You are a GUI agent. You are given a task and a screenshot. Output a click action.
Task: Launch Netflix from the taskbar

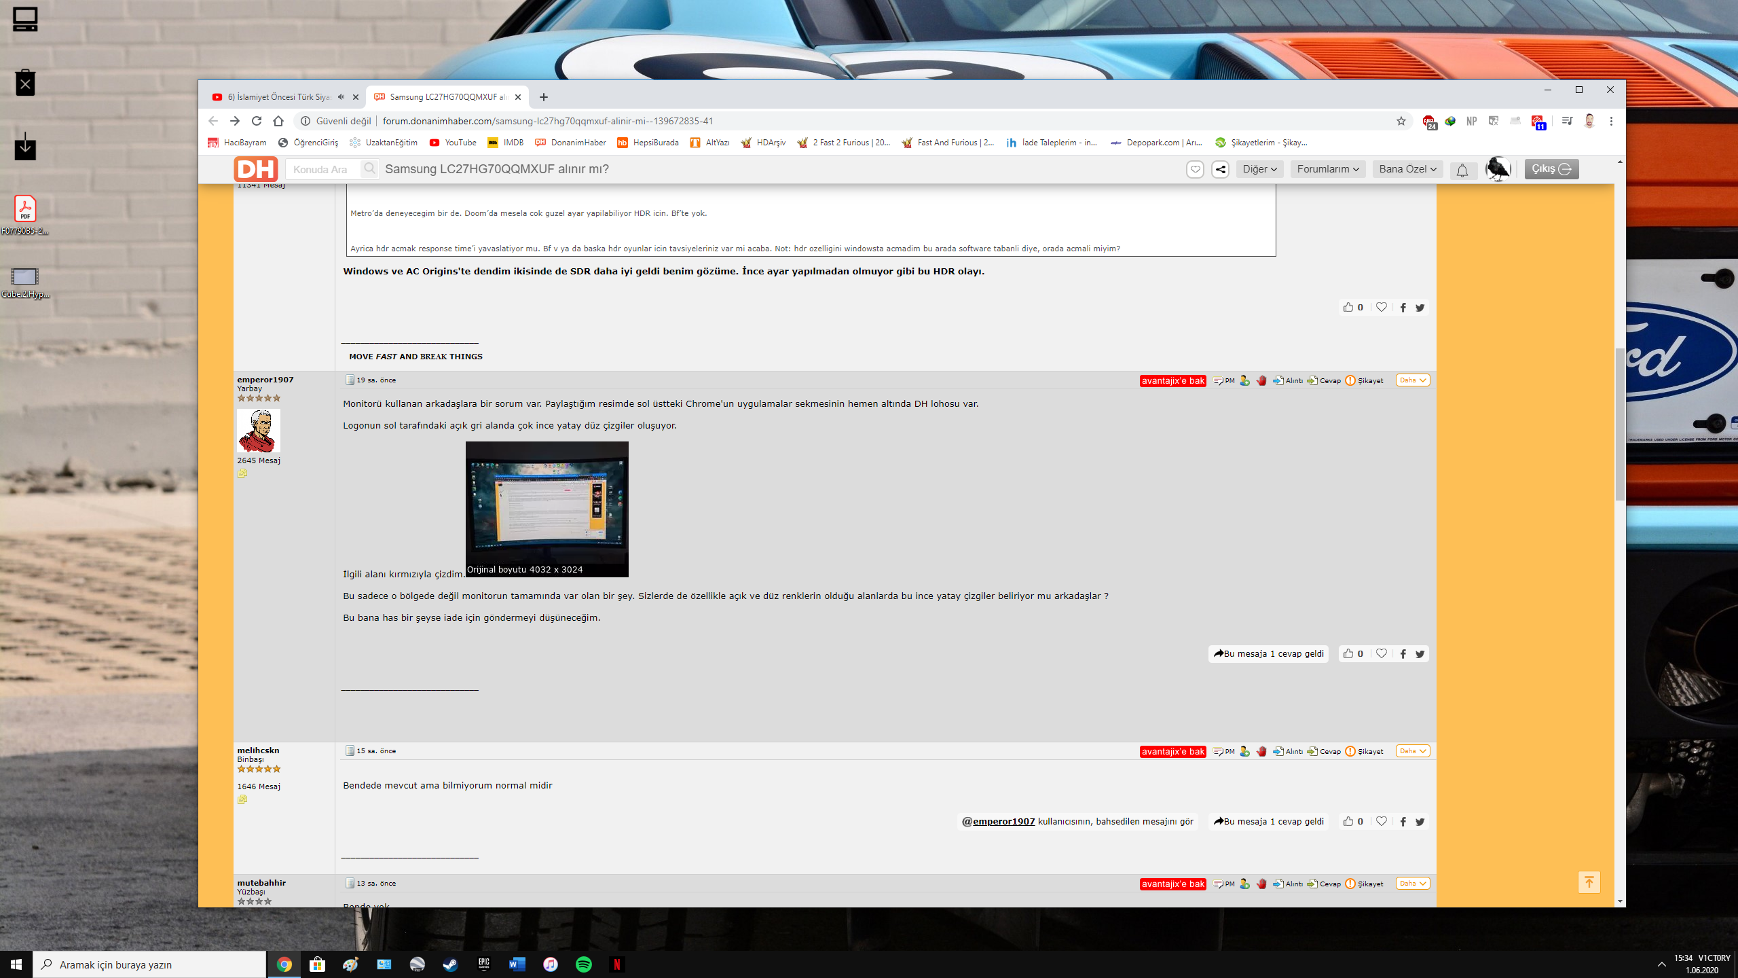616,964
